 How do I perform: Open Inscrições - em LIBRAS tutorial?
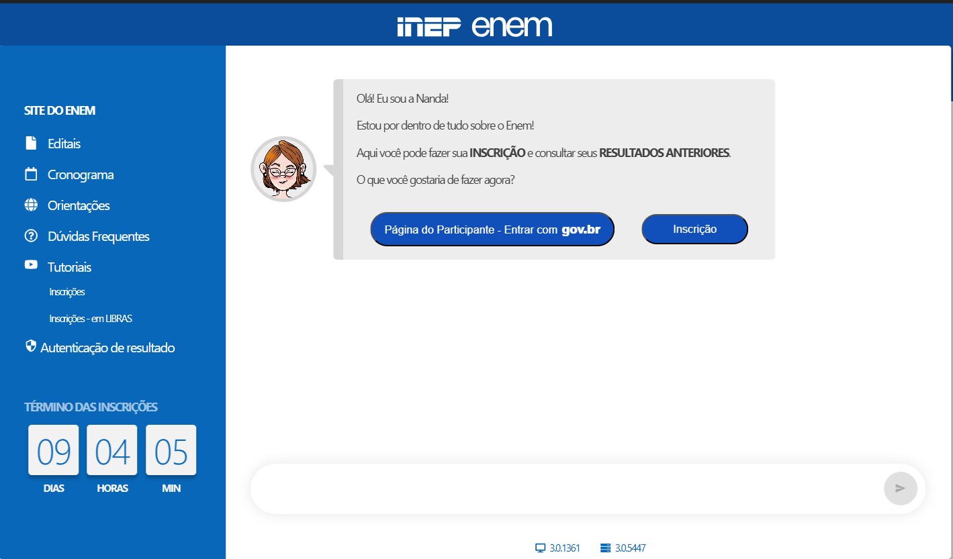coord(91,319)
